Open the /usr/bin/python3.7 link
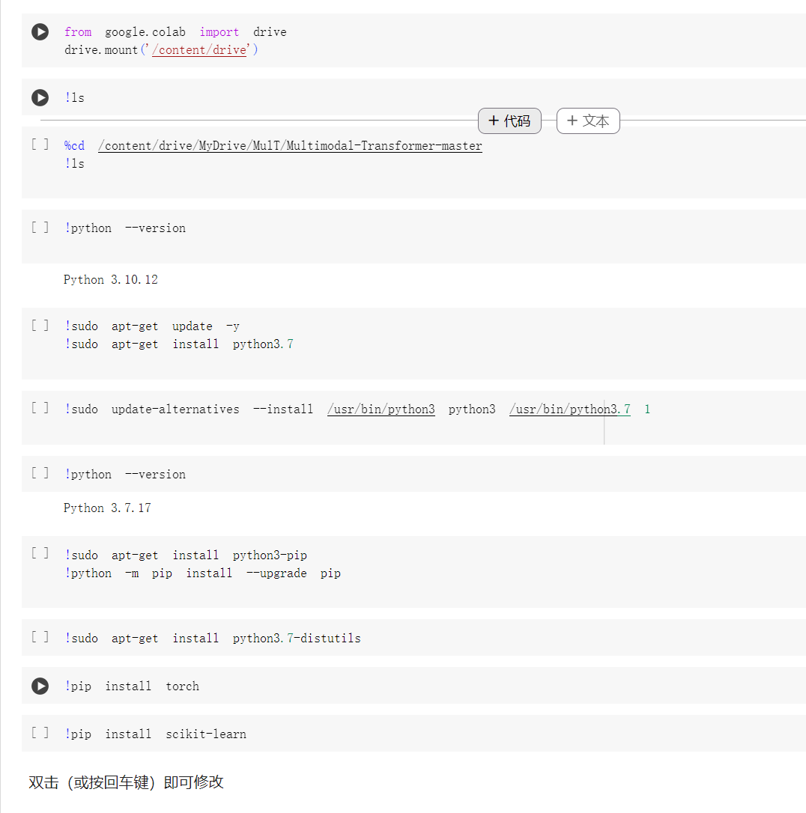The height and width of the screenshot is (813, 806). pos(569,409)
